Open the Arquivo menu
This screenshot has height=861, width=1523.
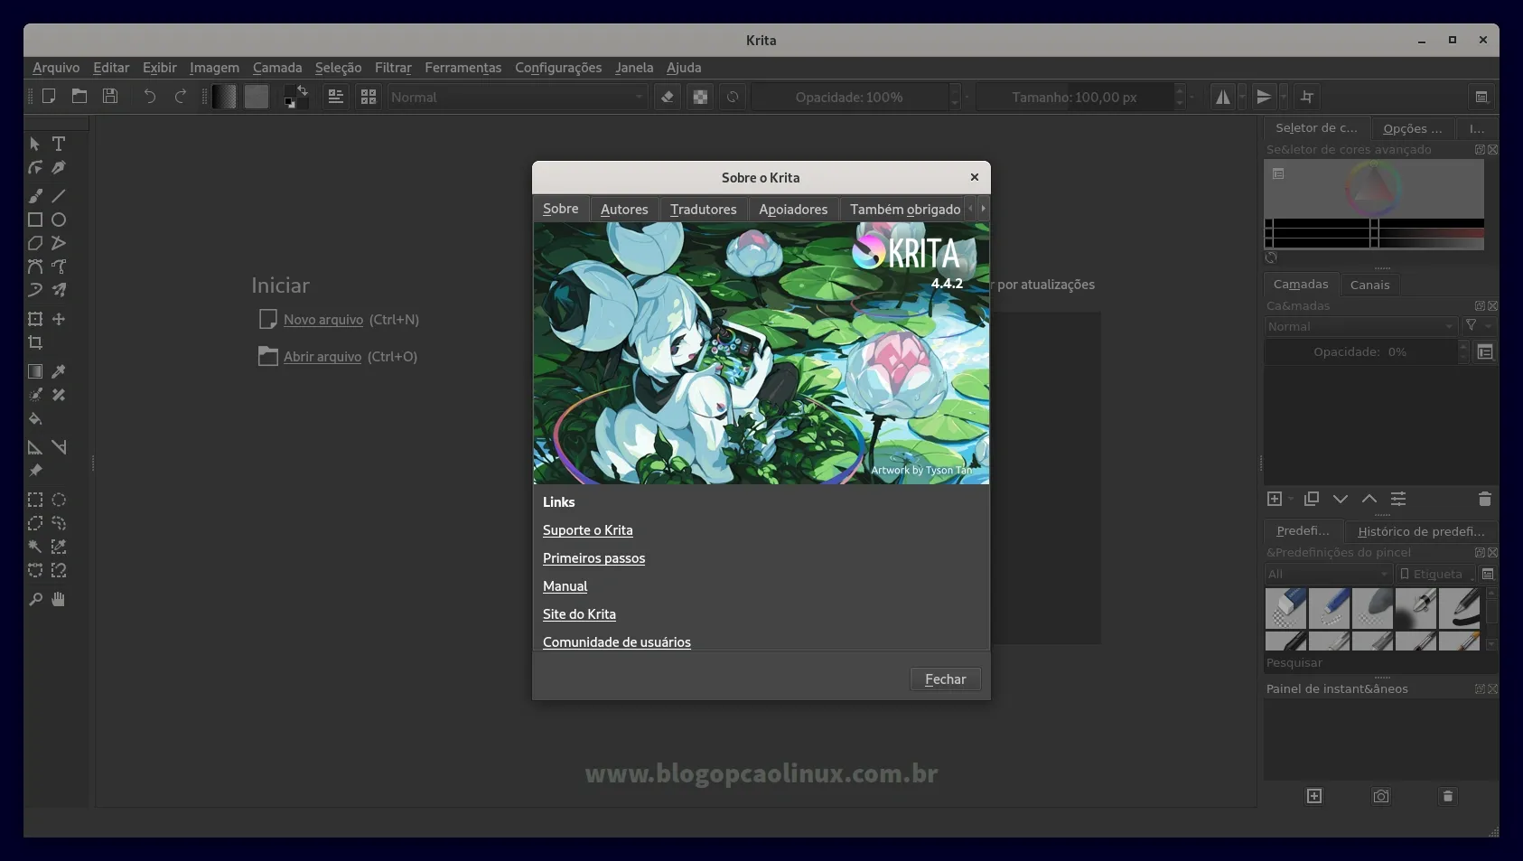click(x=56, y=68)
